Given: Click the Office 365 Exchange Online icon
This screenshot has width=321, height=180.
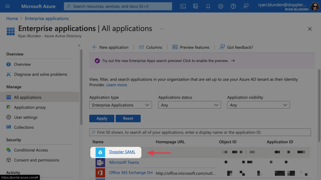Looking at the screenshot, I should (100, 173).
